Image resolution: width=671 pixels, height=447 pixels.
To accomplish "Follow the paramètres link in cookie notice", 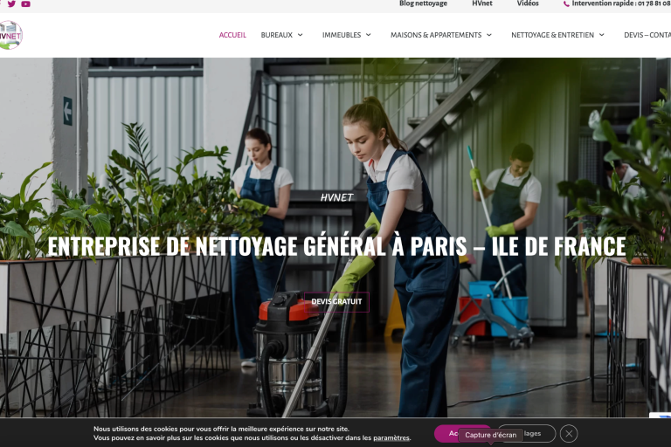I will [391, 438].
